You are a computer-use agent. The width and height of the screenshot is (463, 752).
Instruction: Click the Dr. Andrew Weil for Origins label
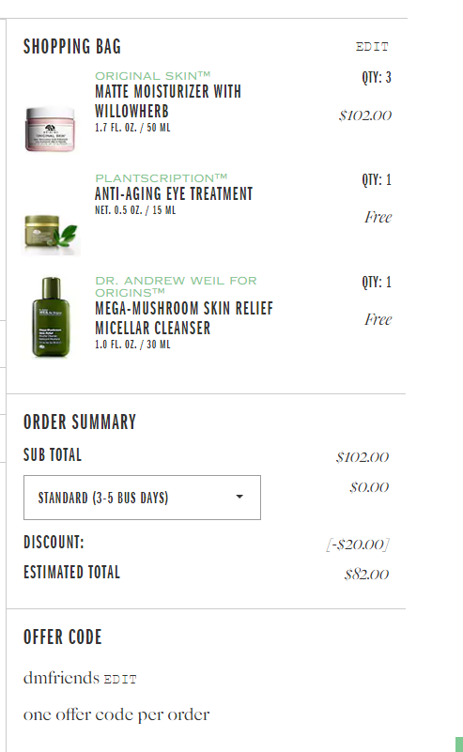tap(176, 286)
